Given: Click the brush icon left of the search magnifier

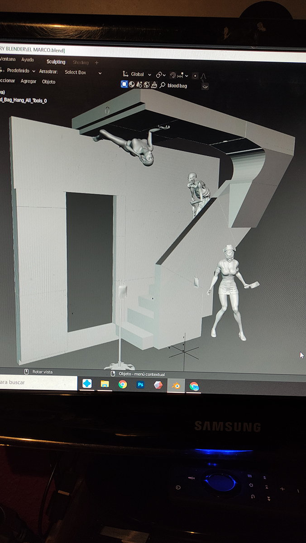Looking at the screenshot, I should 154,85.
